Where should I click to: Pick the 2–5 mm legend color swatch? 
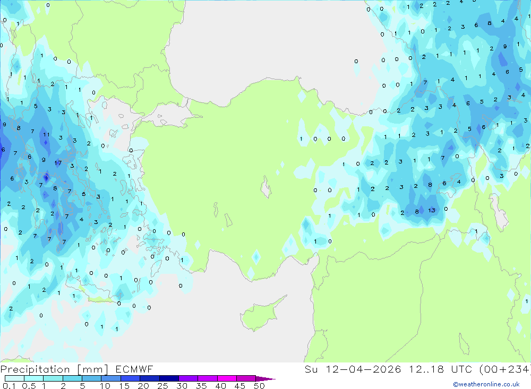pyautogui.click(x=72, y=378)
